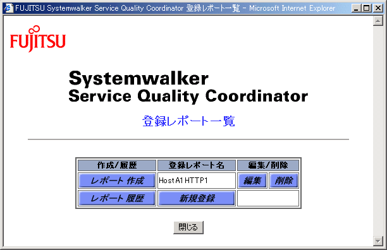Select 新規登録 to register new report
387x250 pixels.
coord(197,198)
